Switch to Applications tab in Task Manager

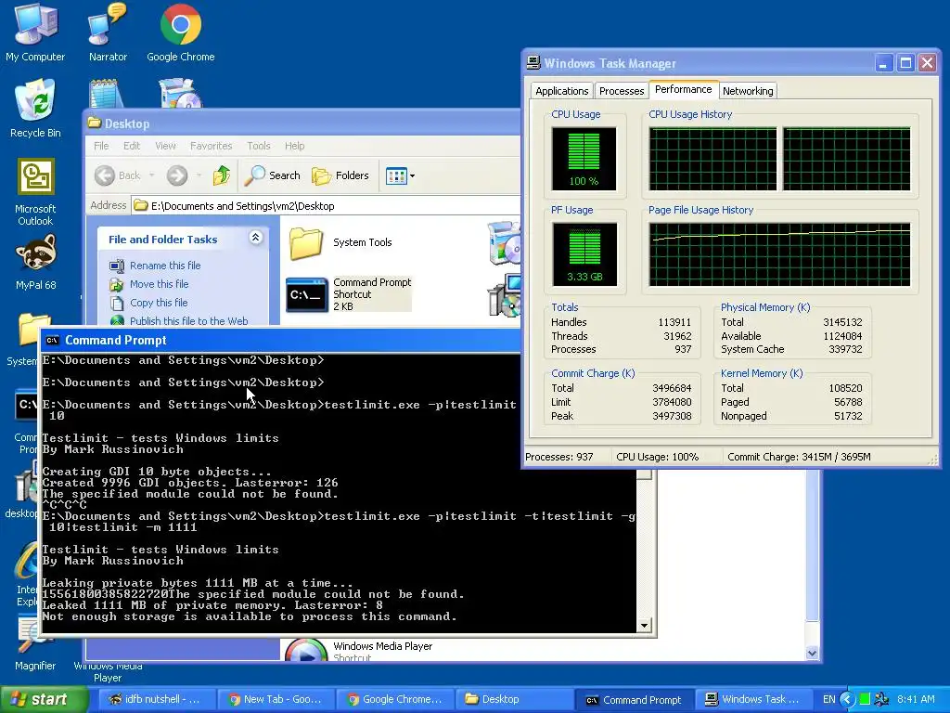[x=561, y=91]
